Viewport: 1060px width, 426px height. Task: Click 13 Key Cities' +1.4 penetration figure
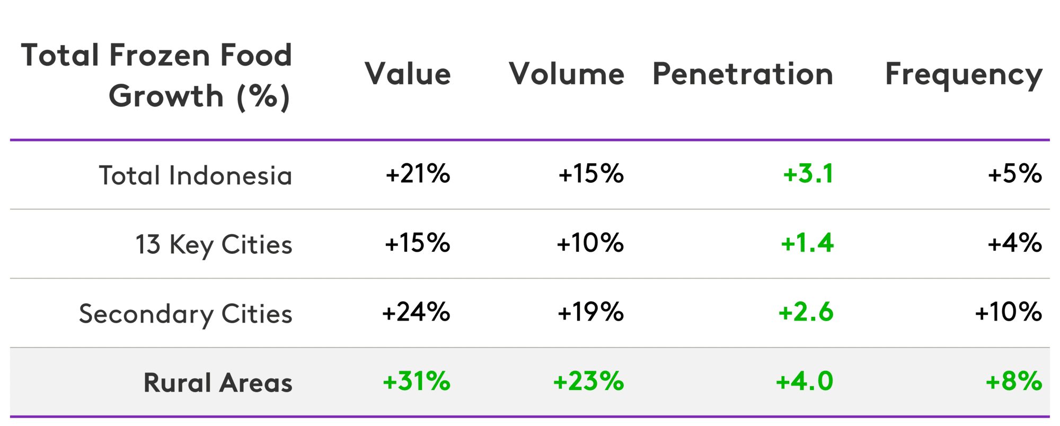click(x=807, y=244)
